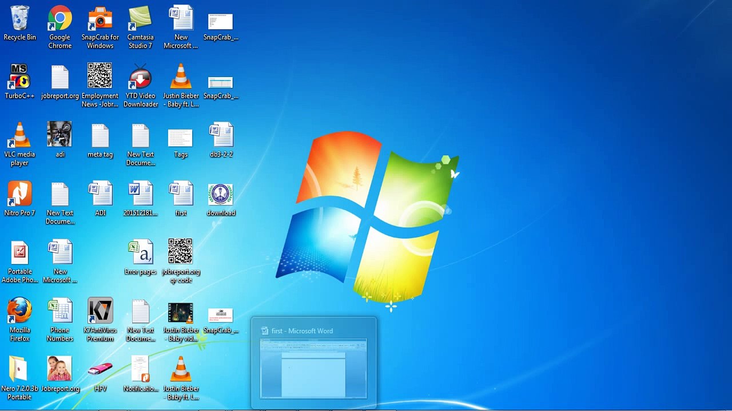Select the jobreport.org blank text file icon
This screenshot has width=732, height=411.
(60, 82)
